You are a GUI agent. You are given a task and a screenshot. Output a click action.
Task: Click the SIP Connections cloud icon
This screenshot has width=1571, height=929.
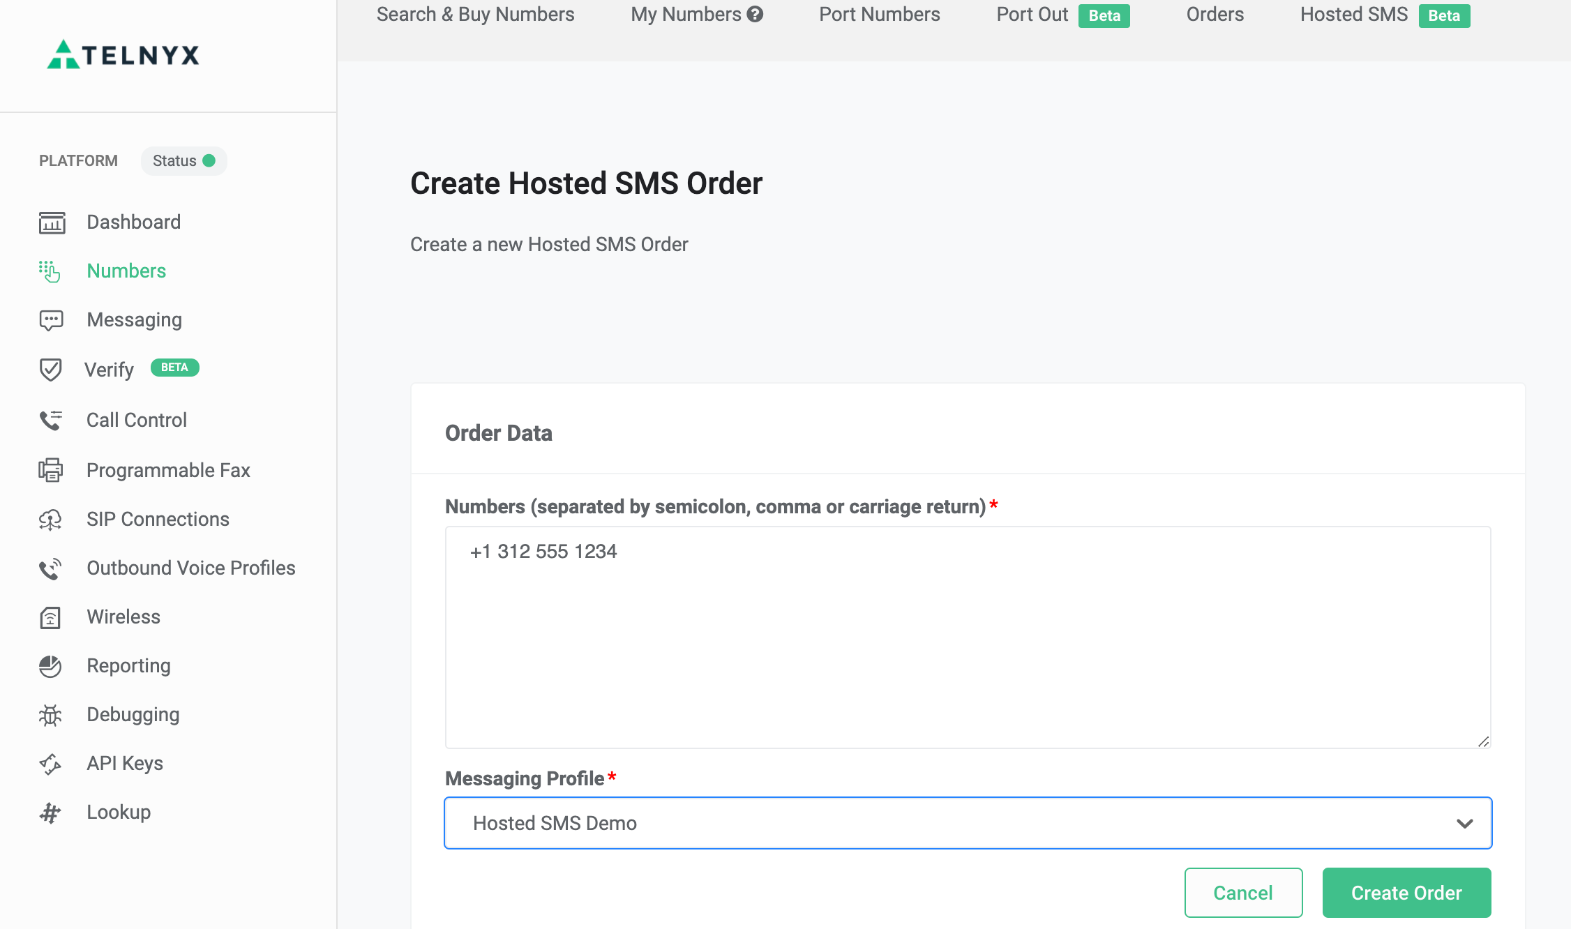click(x=50, y=520)
